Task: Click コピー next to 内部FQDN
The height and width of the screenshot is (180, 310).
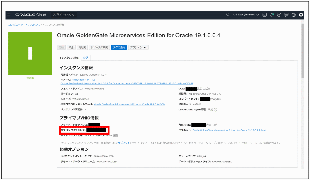Action: pyautogui.click(x=216, y=125)
